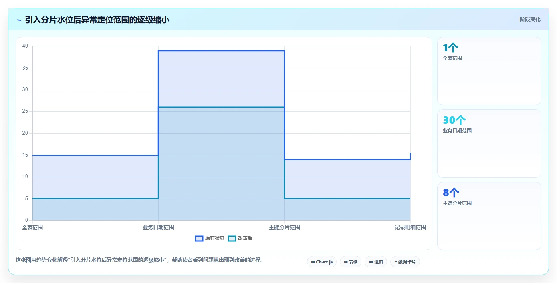This screenshot has height=283, width=557.
Task: Select the 进度 tag chip
Action: click(376, 262)
